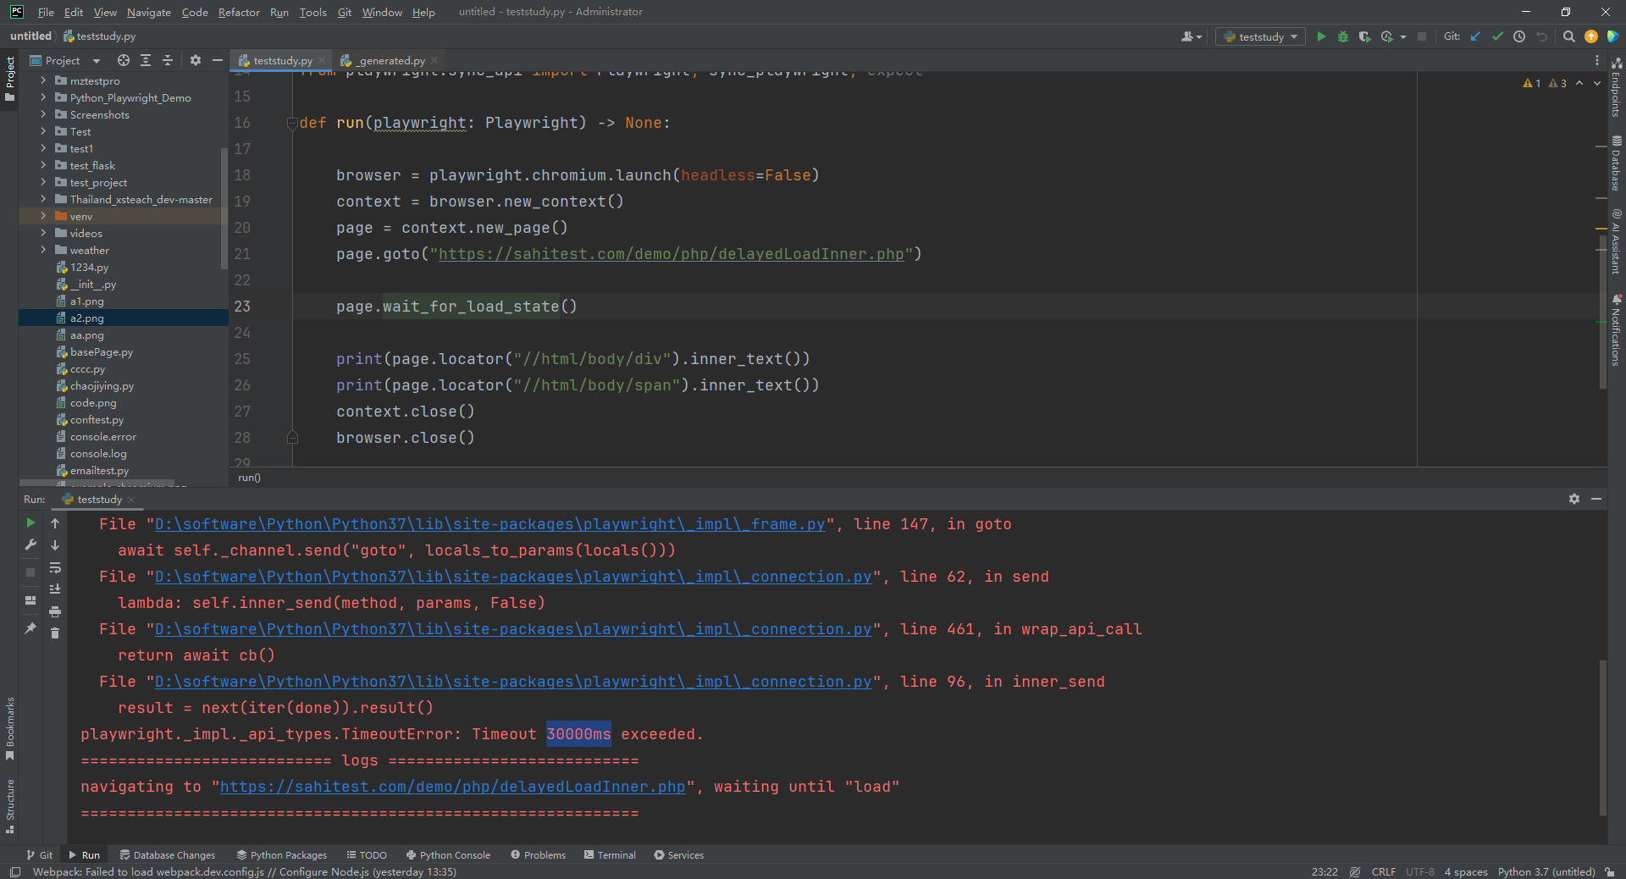The width and height of the screenshot is (1626, 879).
Task: Toggle soft-wrap in the Run console
Action: 55,567
